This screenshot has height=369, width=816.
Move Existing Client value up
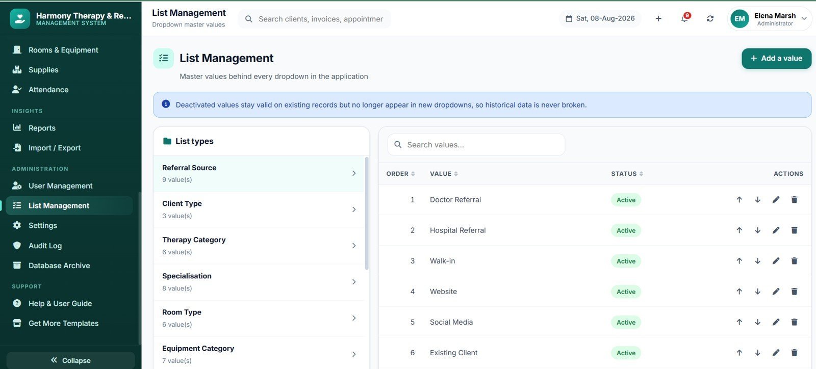coord(739,353)
